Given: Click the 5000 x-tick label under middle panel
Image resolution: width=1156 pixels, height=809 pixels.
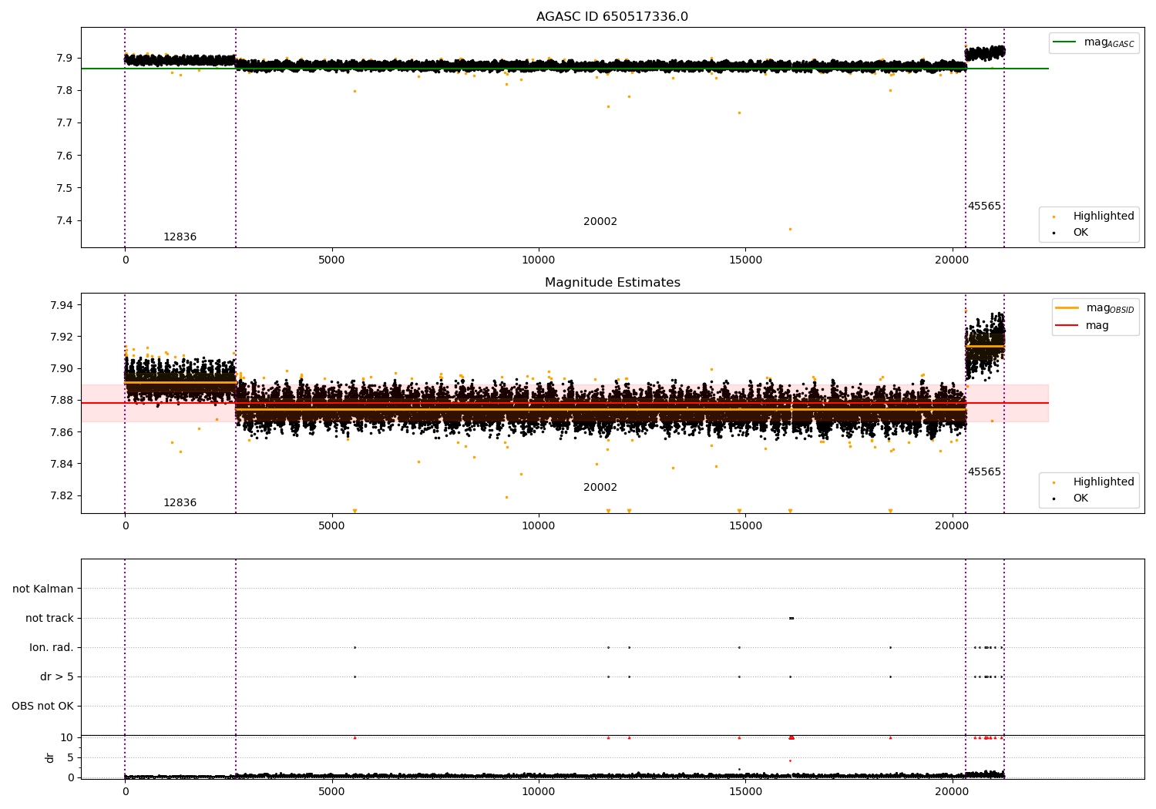Looking at the screenshot, I should click(x=331, y=526).
